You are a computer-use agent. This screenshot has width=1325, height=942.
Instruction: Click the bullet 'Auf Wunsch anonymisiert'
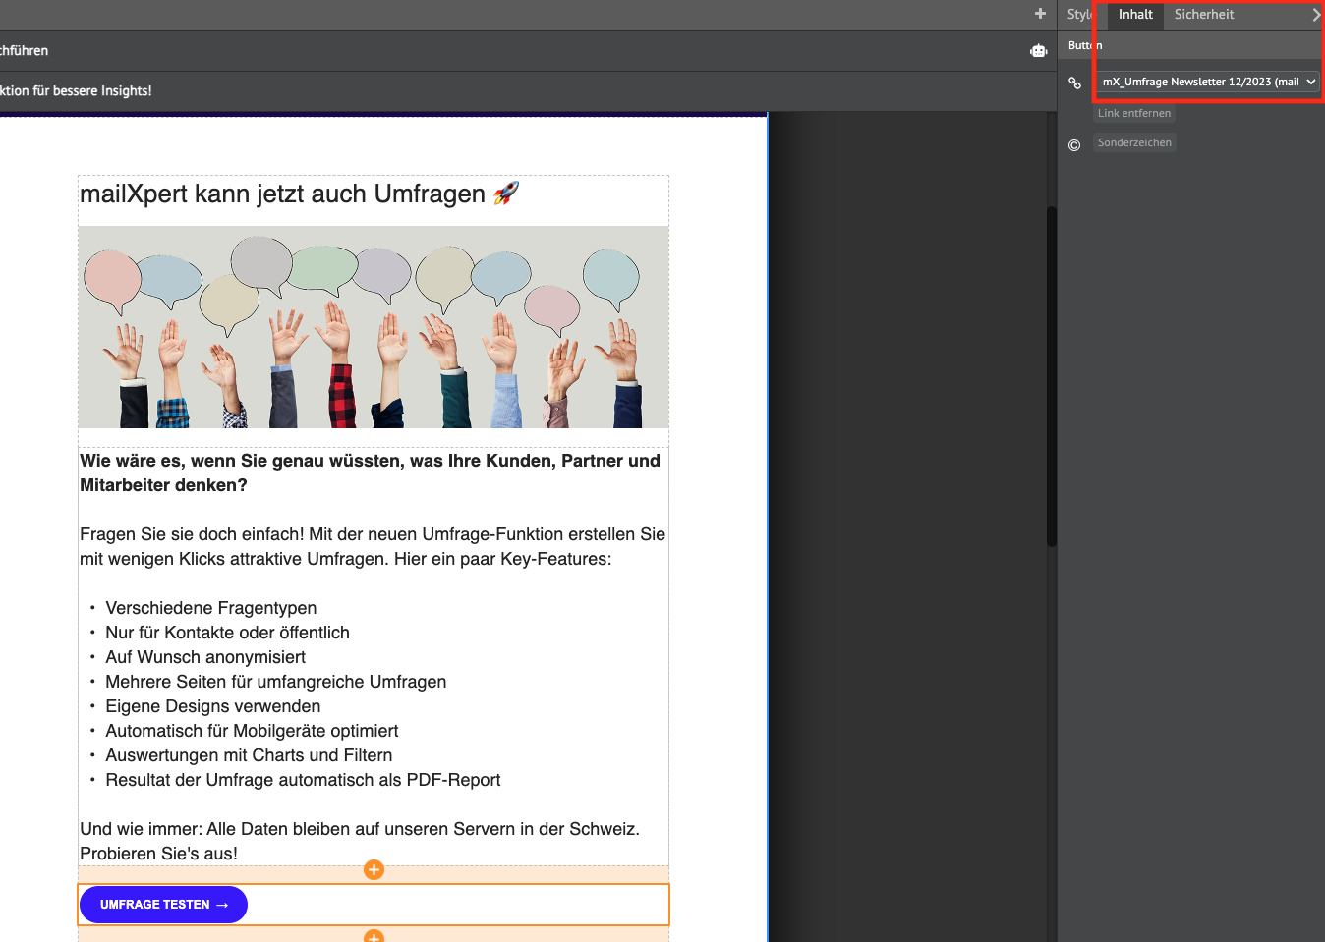click(x=205, y=657)
